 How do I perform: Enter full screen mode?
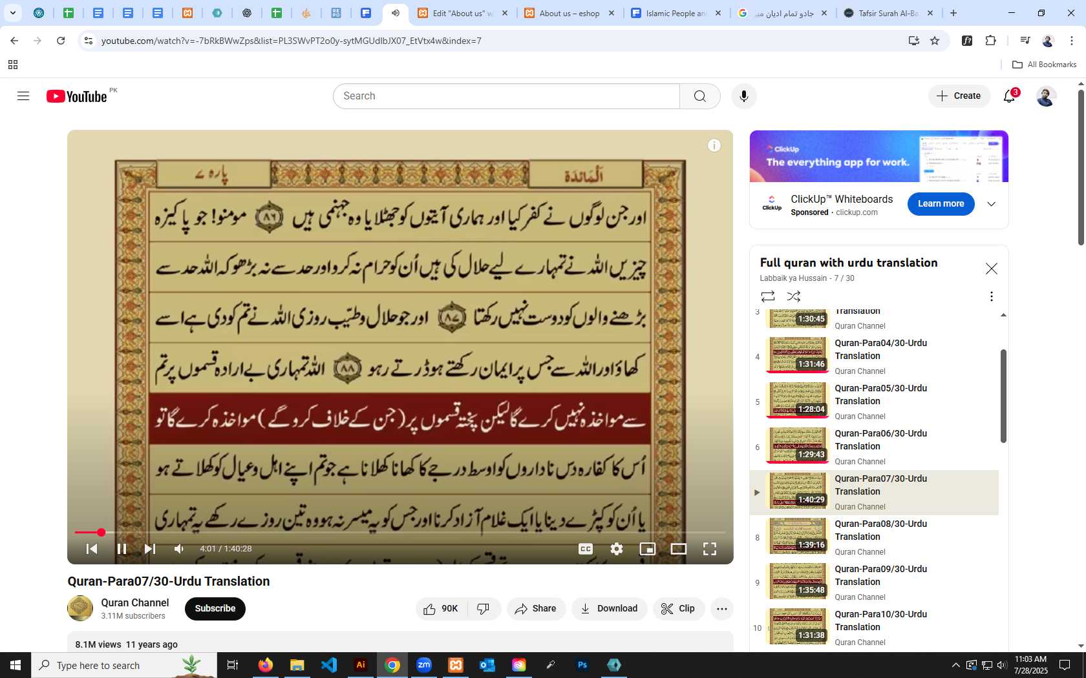click(710, 549)
